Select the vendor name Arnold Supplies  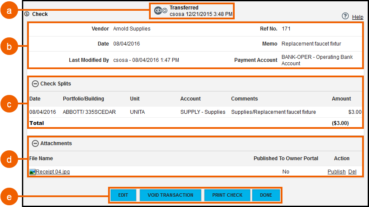[x=132, y=29]
